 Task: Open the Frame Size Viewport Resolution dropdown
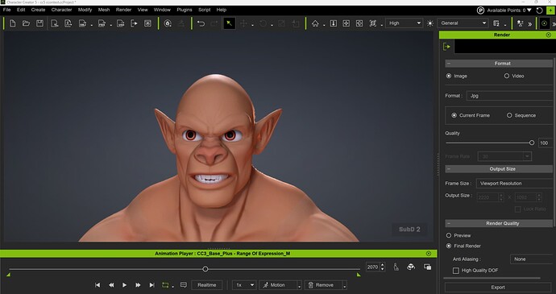coord(515,184)
